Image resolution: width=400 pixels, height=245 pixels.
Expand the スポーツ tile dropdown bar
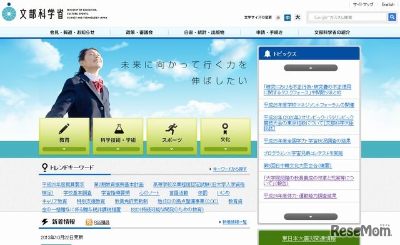coord(172,149)
